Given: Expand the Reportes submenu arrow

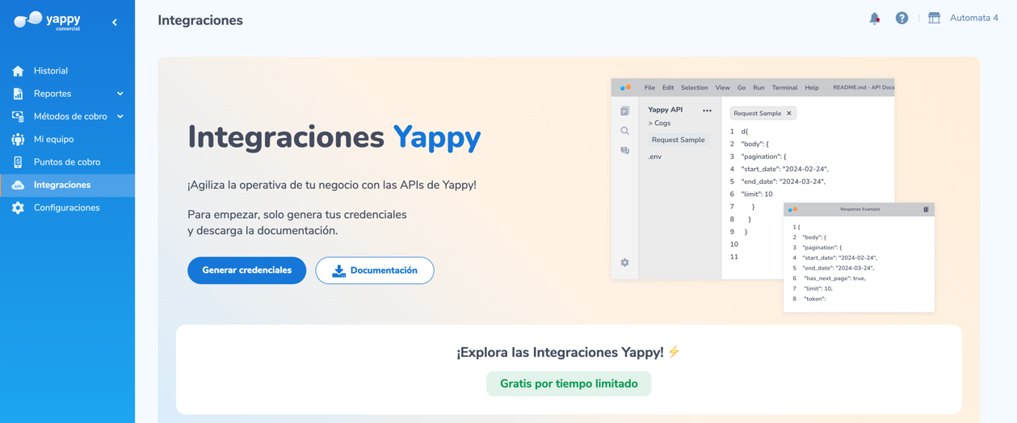Looking at the screenshot, I should (x=120, y=94).
